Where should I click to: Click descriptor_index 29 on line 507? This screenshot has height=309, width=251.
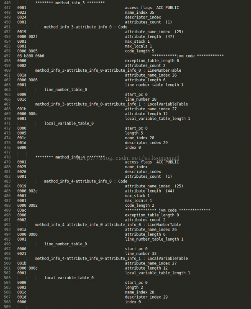146,297
